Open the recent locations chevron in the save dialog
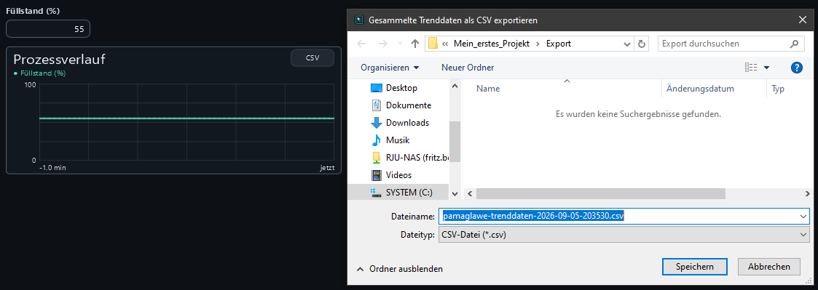This screenshot has height=290, width=818. point(400,44)
